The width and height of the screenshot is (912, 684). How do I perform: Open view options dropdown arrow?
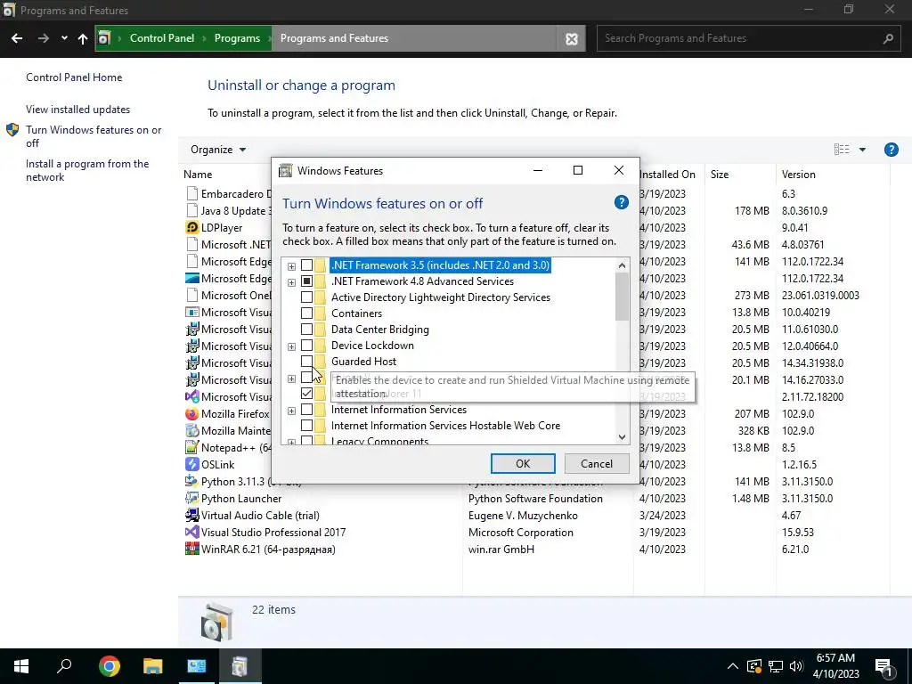[x=862, y=150]
